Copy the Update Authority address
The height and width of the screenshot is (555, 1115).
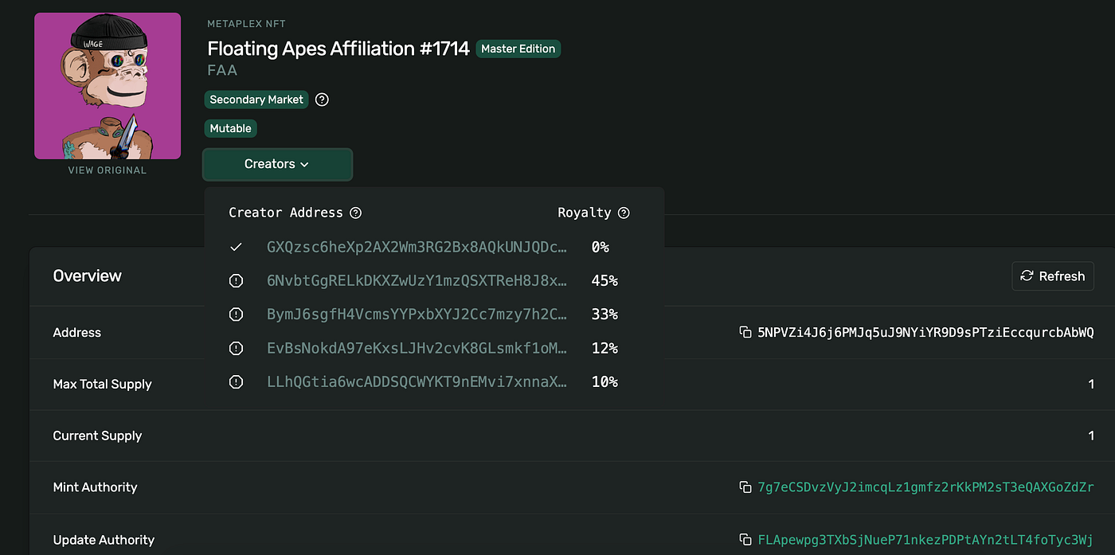point(745,540)
